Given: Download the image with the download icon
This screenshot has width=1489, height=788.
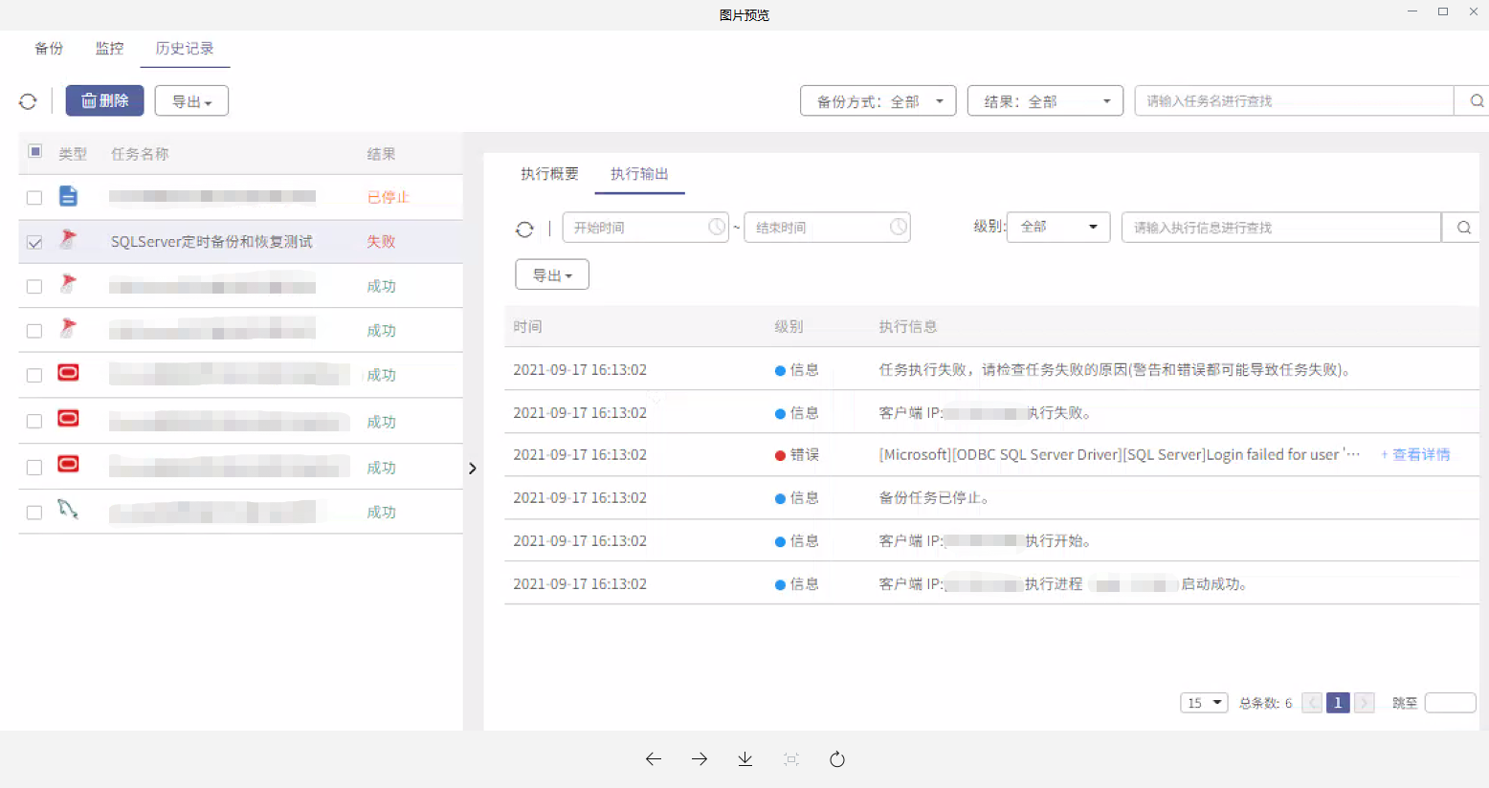Looking at the screenshot, I should (745, 759).
